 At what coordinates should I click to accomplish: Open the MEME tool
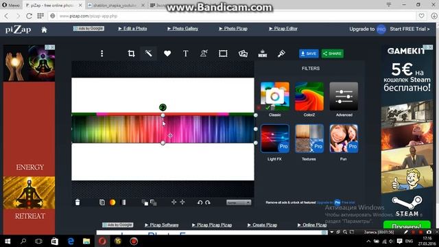pos(262,54)
